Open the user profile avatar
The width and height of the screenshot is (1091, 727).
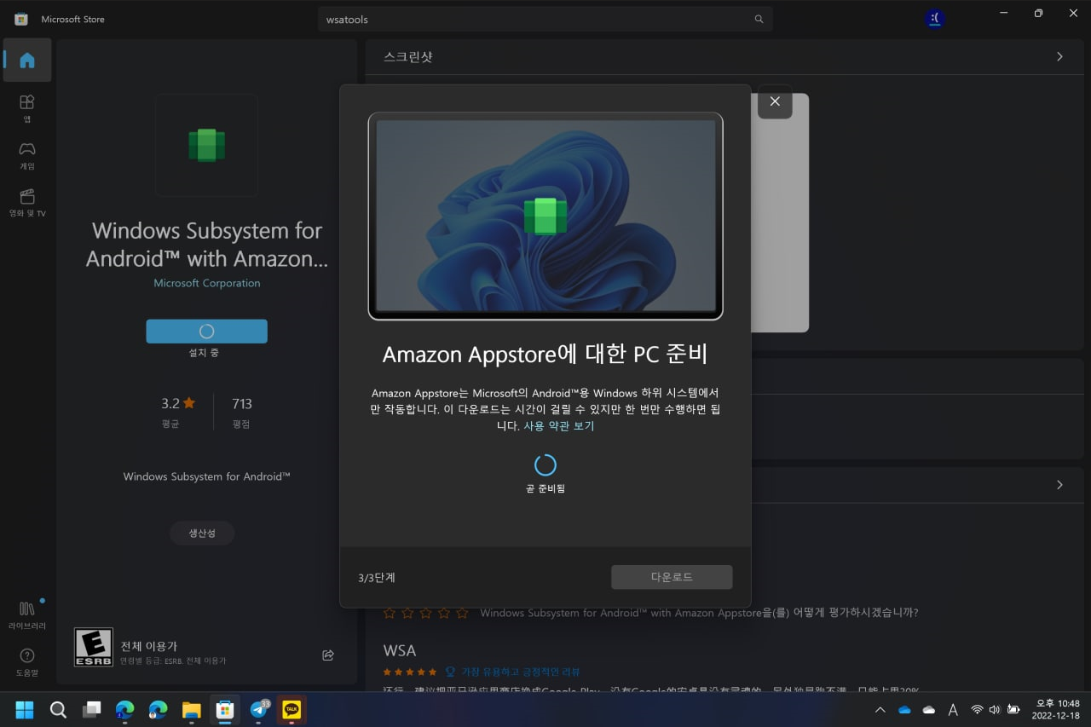[934, 19]
